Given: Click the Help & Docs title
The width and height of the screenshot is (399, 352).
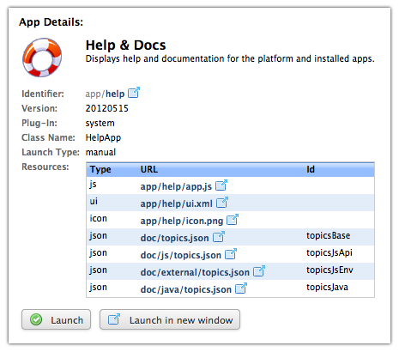Looking at the screenshot, I should (126, 46).
